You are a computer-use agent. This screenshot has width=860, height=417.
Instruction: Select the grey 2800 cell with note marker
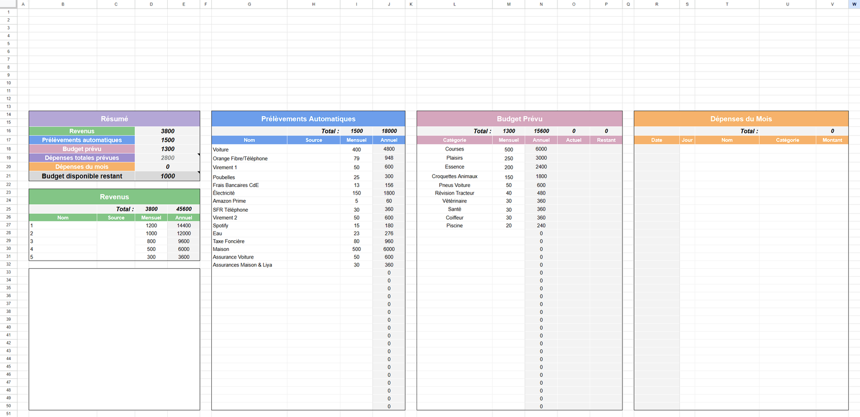167,158
